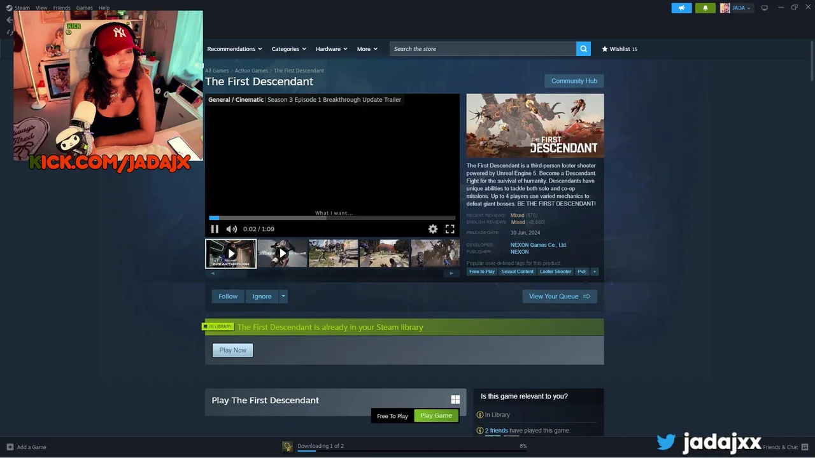Click the Follow button
The height and width of the screenshot is (458, 815).
[x=228, y=296]
